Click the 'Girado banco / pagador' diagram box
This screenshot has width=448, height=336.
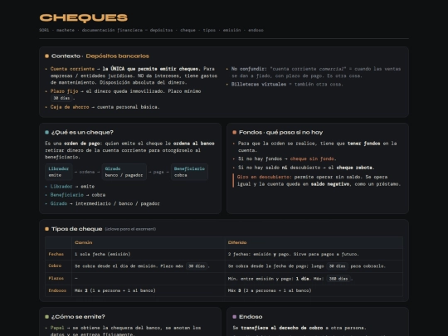[x=124, y=172]
